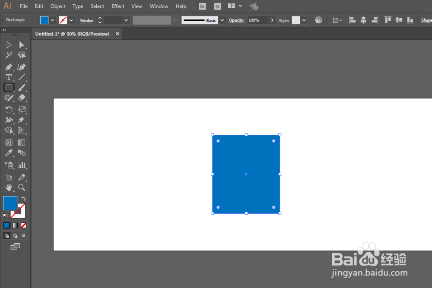The width and height of the screenshot is (432, 288).
Task: Collapse the toolbox double arrows
Action: click(4, 30)
